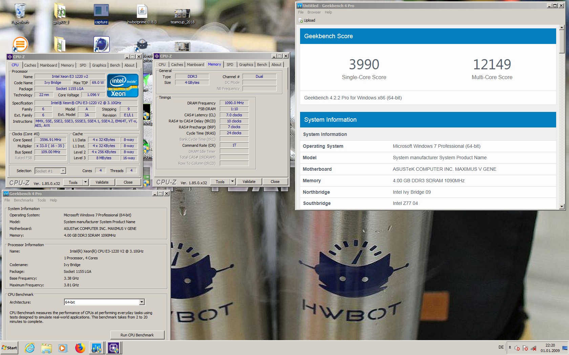Open the gpupi32_l folder on desktop
Viewport: 569px width, 355px height.
pyautogui.click(x=61, y=14)
